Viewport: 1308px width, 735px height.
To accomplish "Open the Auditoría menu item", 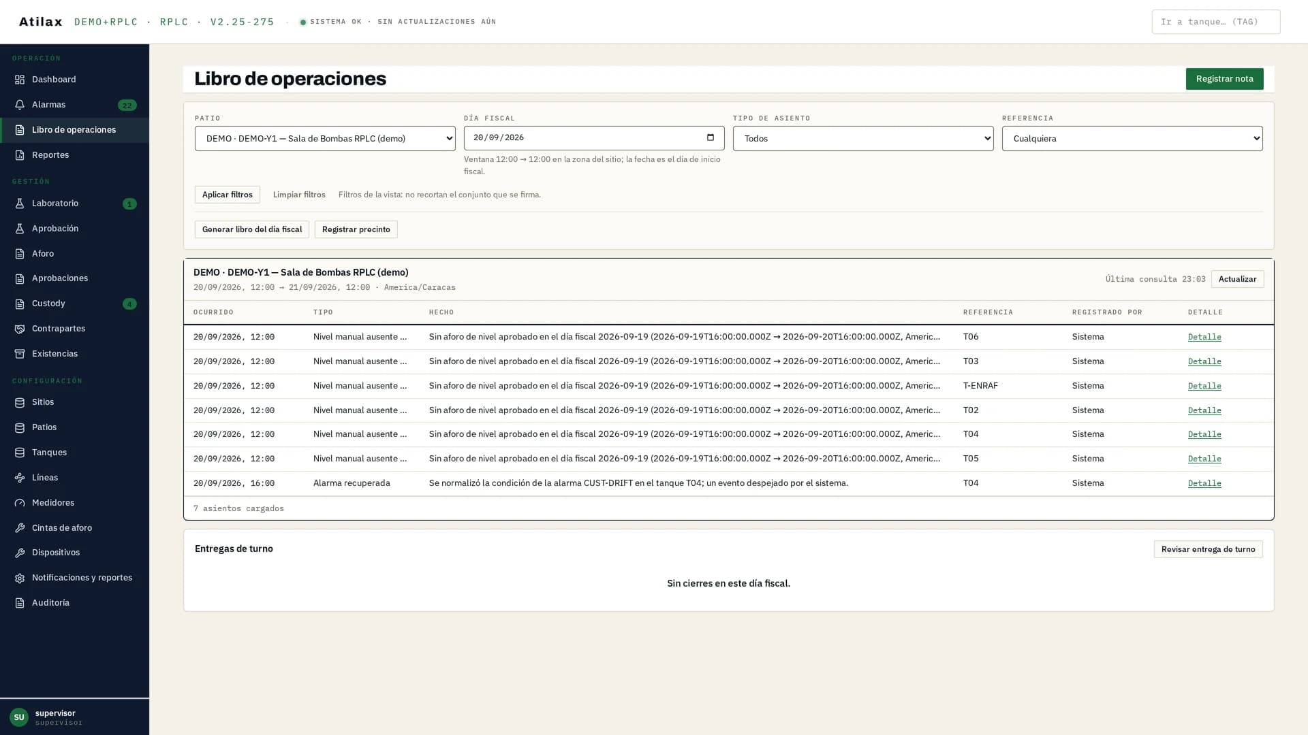I will click(75, 603).
